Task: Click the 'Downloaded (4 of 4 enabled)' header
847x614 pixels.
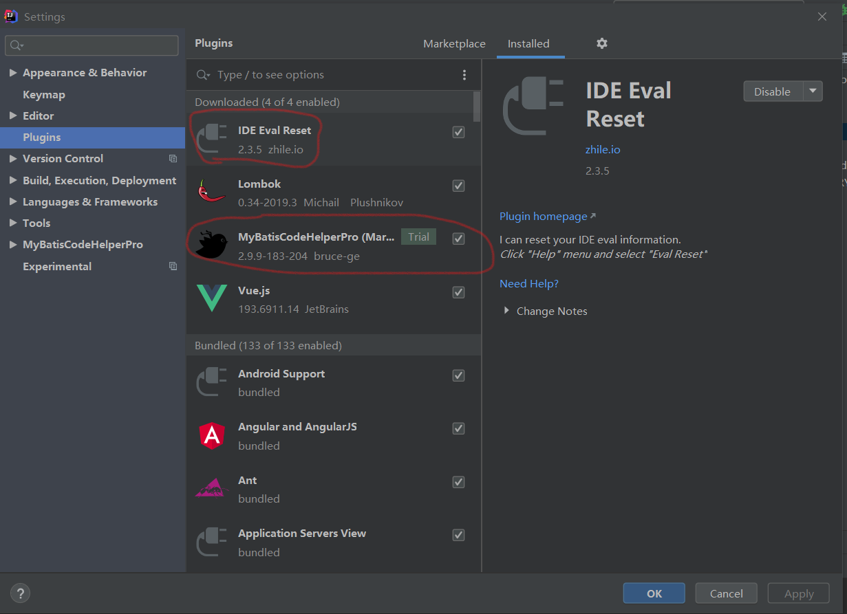Action: [x=267, y=102]
